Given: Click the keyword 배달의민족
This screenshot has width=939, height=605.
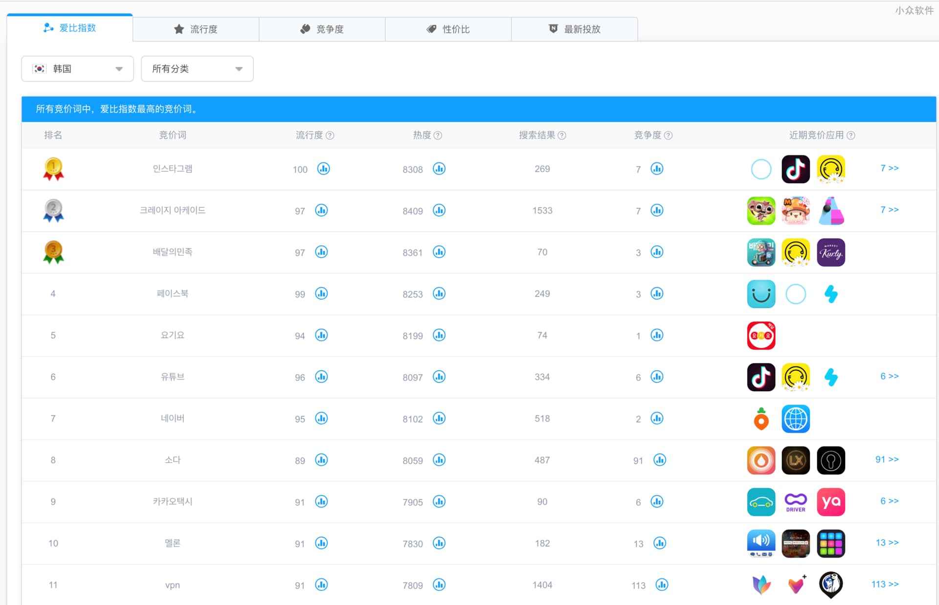Looking at the screenshot, I should coord(173,252).
